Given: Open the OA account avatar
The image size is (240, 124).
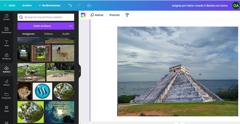Looking at the screenshot, I should 236,6.
